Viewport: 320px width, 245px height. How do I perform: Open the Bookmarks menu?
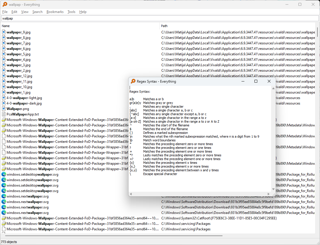(x=55, y=12)
